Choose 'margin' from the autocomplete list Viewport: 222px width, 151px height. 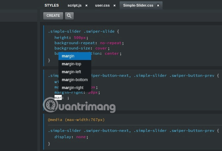[75, 56]
